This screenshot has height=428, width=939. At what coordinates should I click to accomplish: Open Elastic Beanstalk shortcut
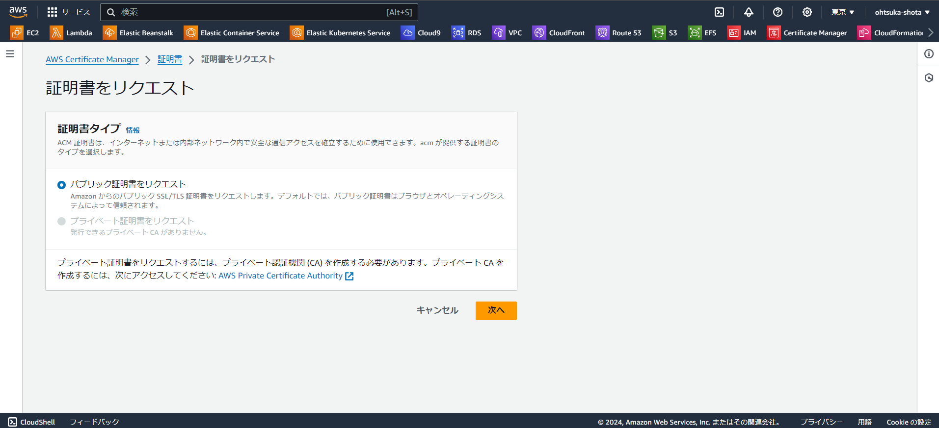(x=138, y=33)
